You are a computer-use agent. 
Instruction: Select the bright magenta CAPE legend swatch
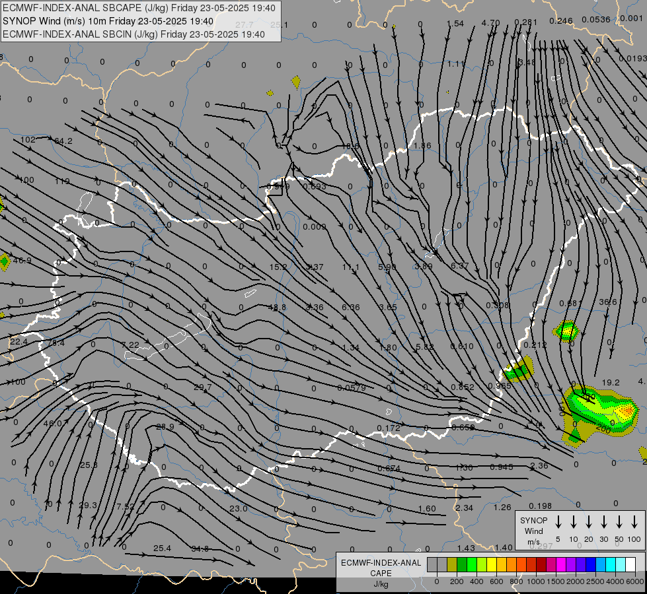561,565
